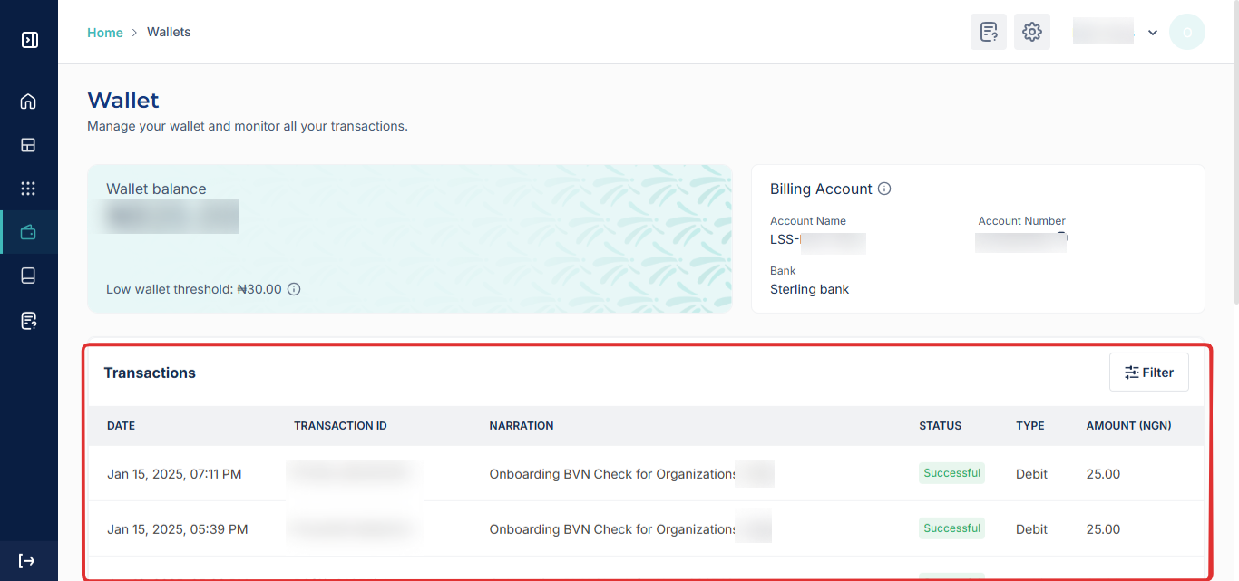
Task: Click the TRANSACTION ID column header
Action: click(x=340, y=426)
